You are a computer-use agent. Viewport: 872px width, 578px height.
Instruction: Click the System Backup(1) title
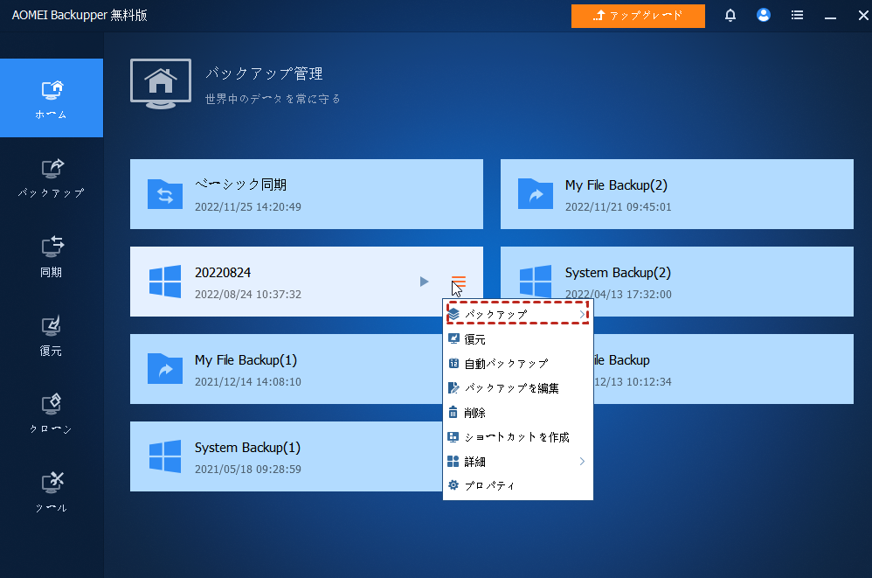pyautogui.click(x=247, y=447)
